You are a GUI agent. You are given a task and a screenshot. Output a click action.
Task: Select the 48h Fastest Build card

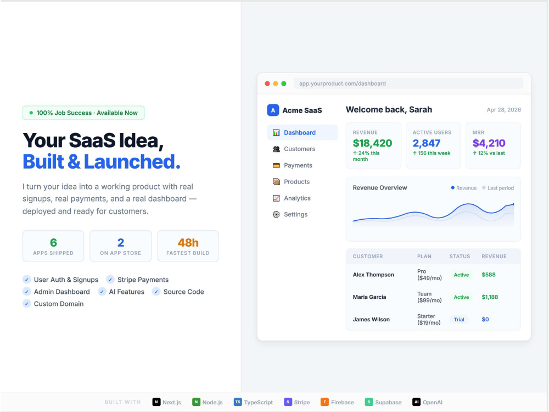(188, 246)
